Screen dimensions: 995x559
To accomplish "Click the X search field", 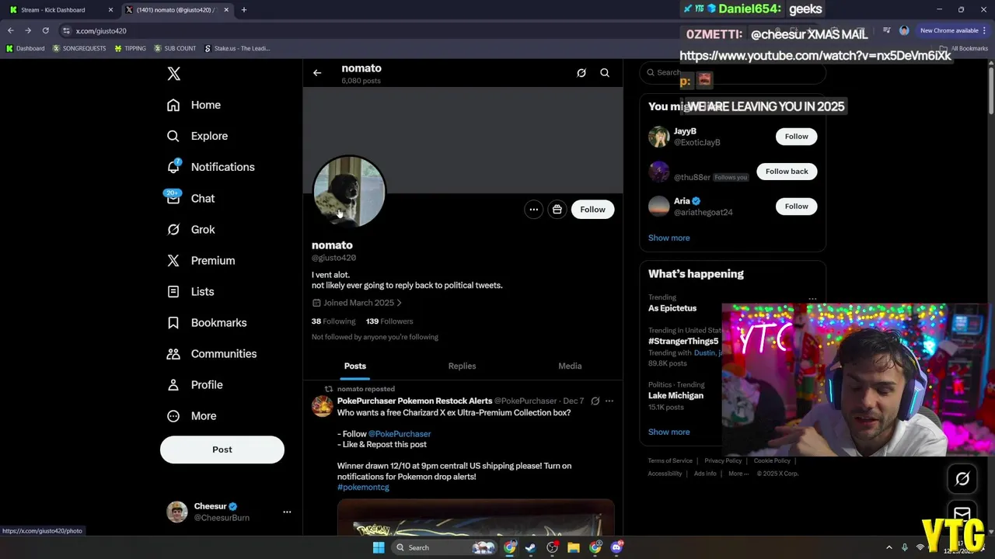I will click(732, 72).
